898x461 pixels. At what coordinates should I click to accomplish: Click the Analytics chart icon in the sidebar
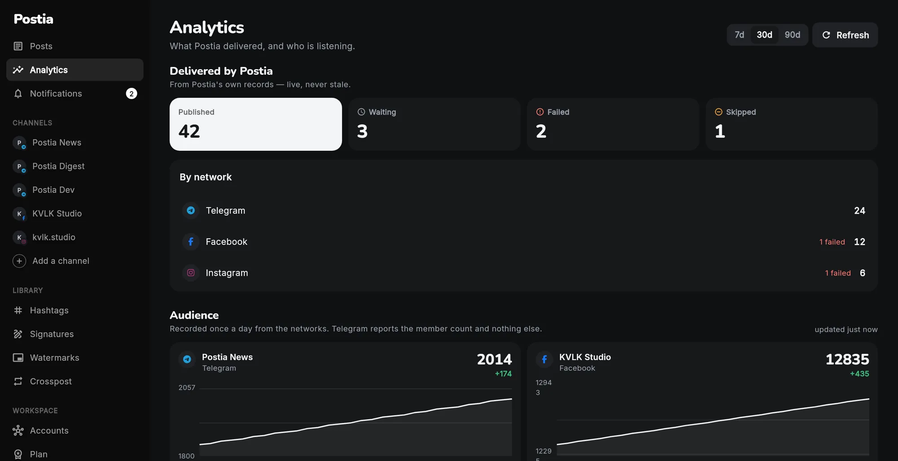tap(18, 70)
